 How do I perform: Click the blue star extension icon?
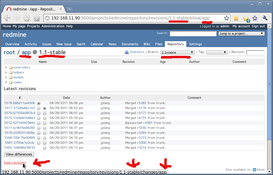255,18
